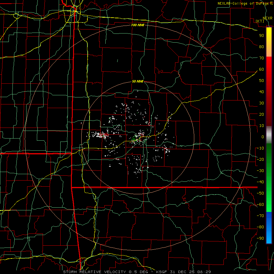Click the blue segment of the color bar
274x274 pixels.
tap(269, 227)
